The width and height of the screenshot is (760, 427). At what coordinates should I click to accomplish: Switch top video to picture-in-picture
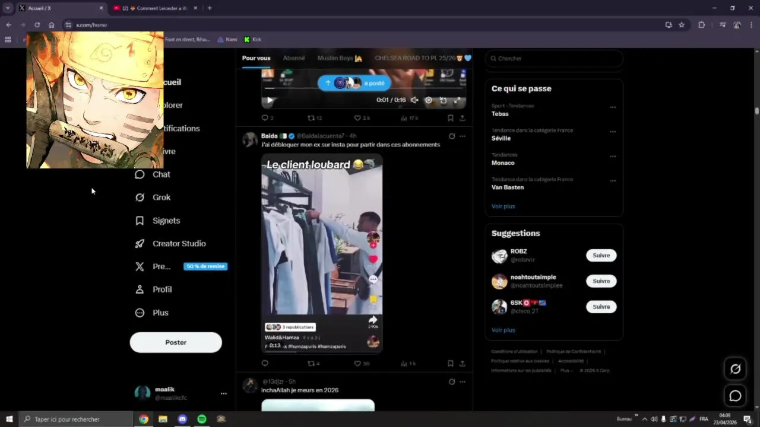[443, 100]
